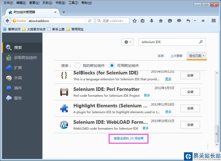Open the 书签(B) menu
This screenshot has height=161, width=221.
60,3
